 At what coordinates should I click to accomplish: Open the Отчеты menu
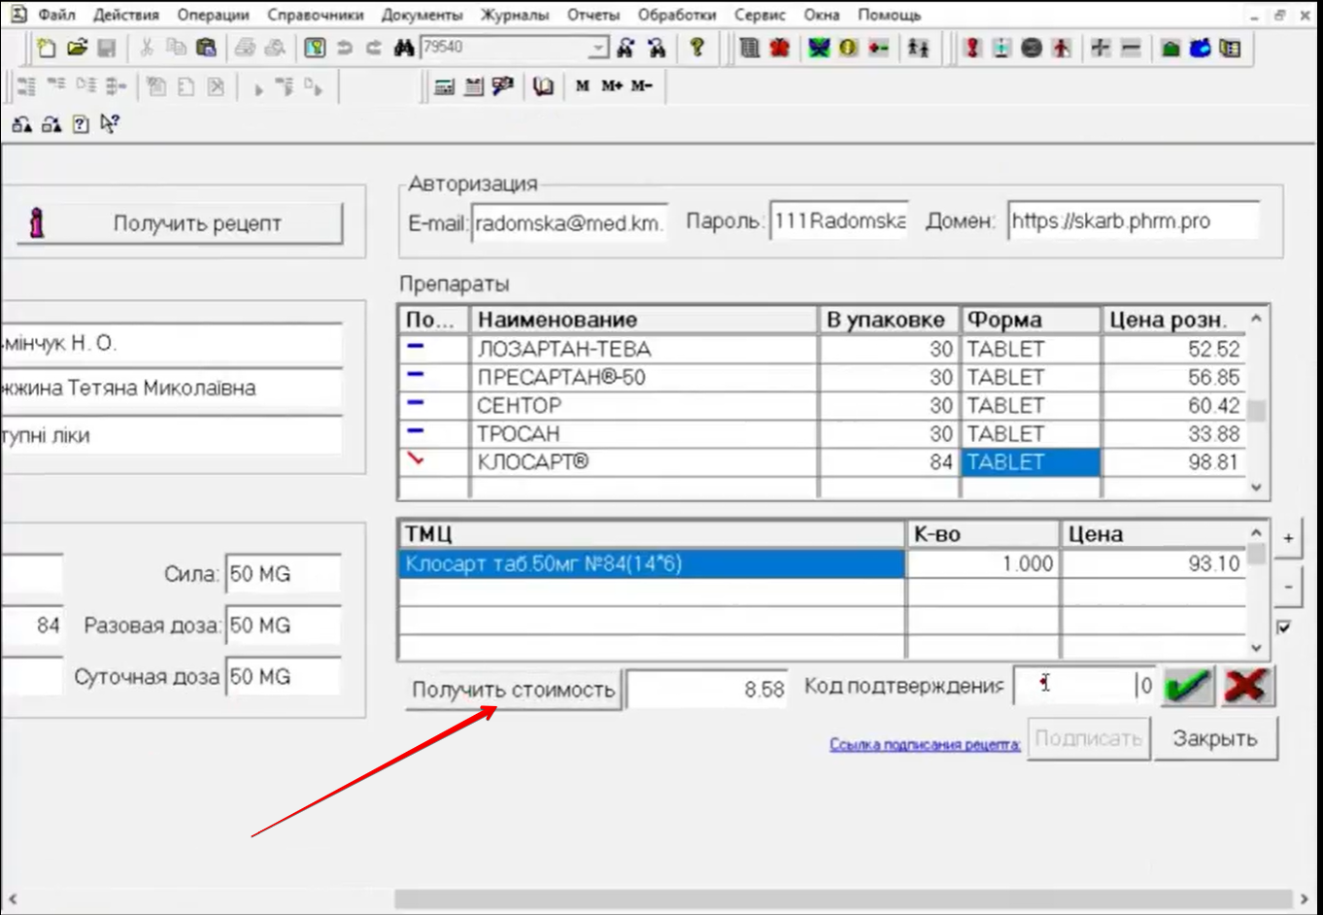(x=593, y=15)
